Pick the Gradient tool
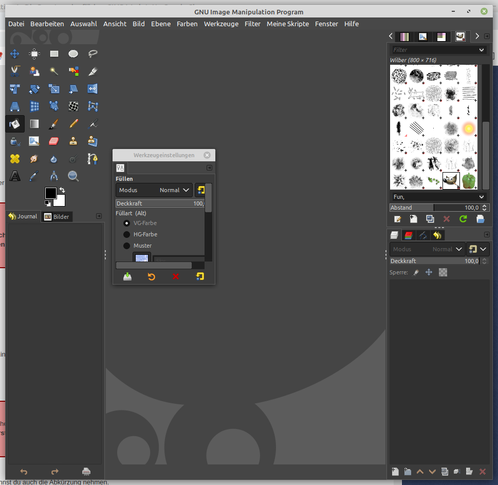Image resolution: width=498 pixels, height=485 pixels. [x=34, y=123]
